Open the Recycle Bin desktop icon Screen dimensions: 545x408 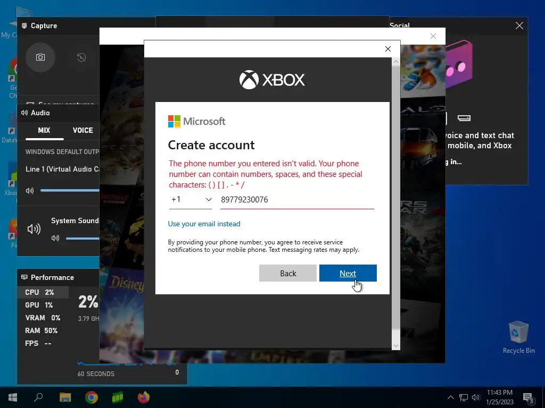(518, 337)
